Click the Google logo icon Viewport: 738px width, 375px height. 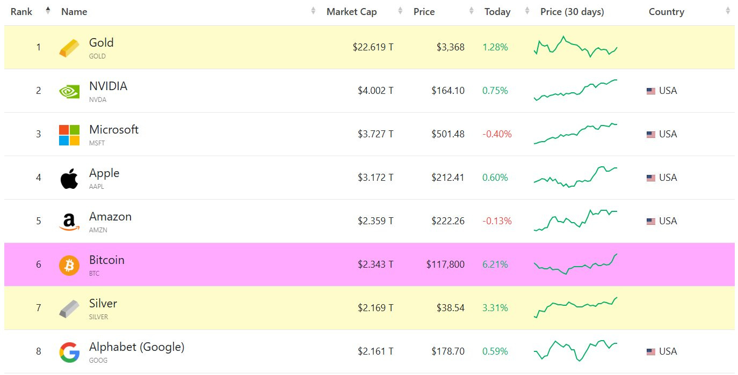coord(69,352)
